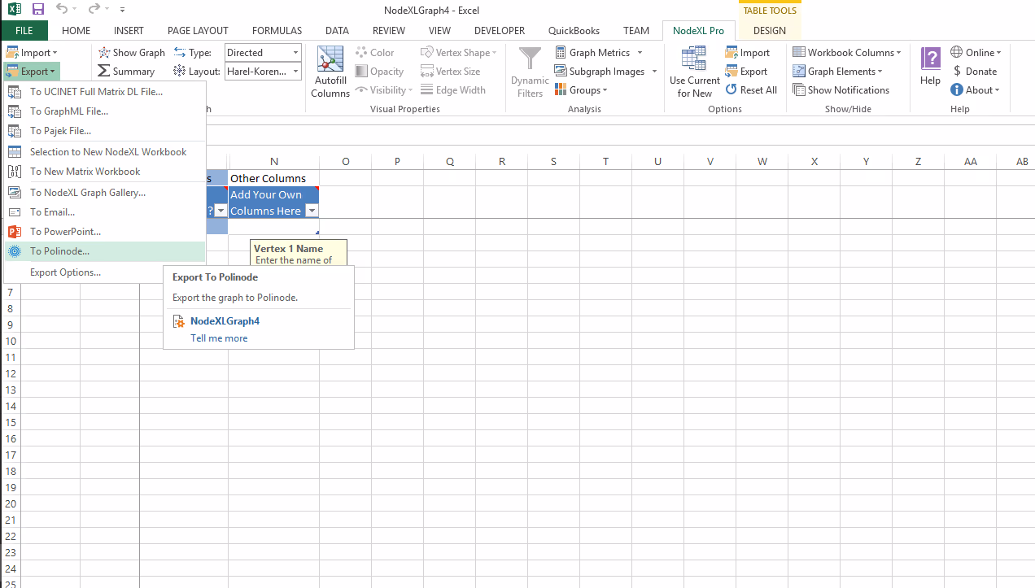Image resolution: width=1035 pixels, height=588 pixels.
Task: Switch to TEAM tab
Action: (636, 31)
